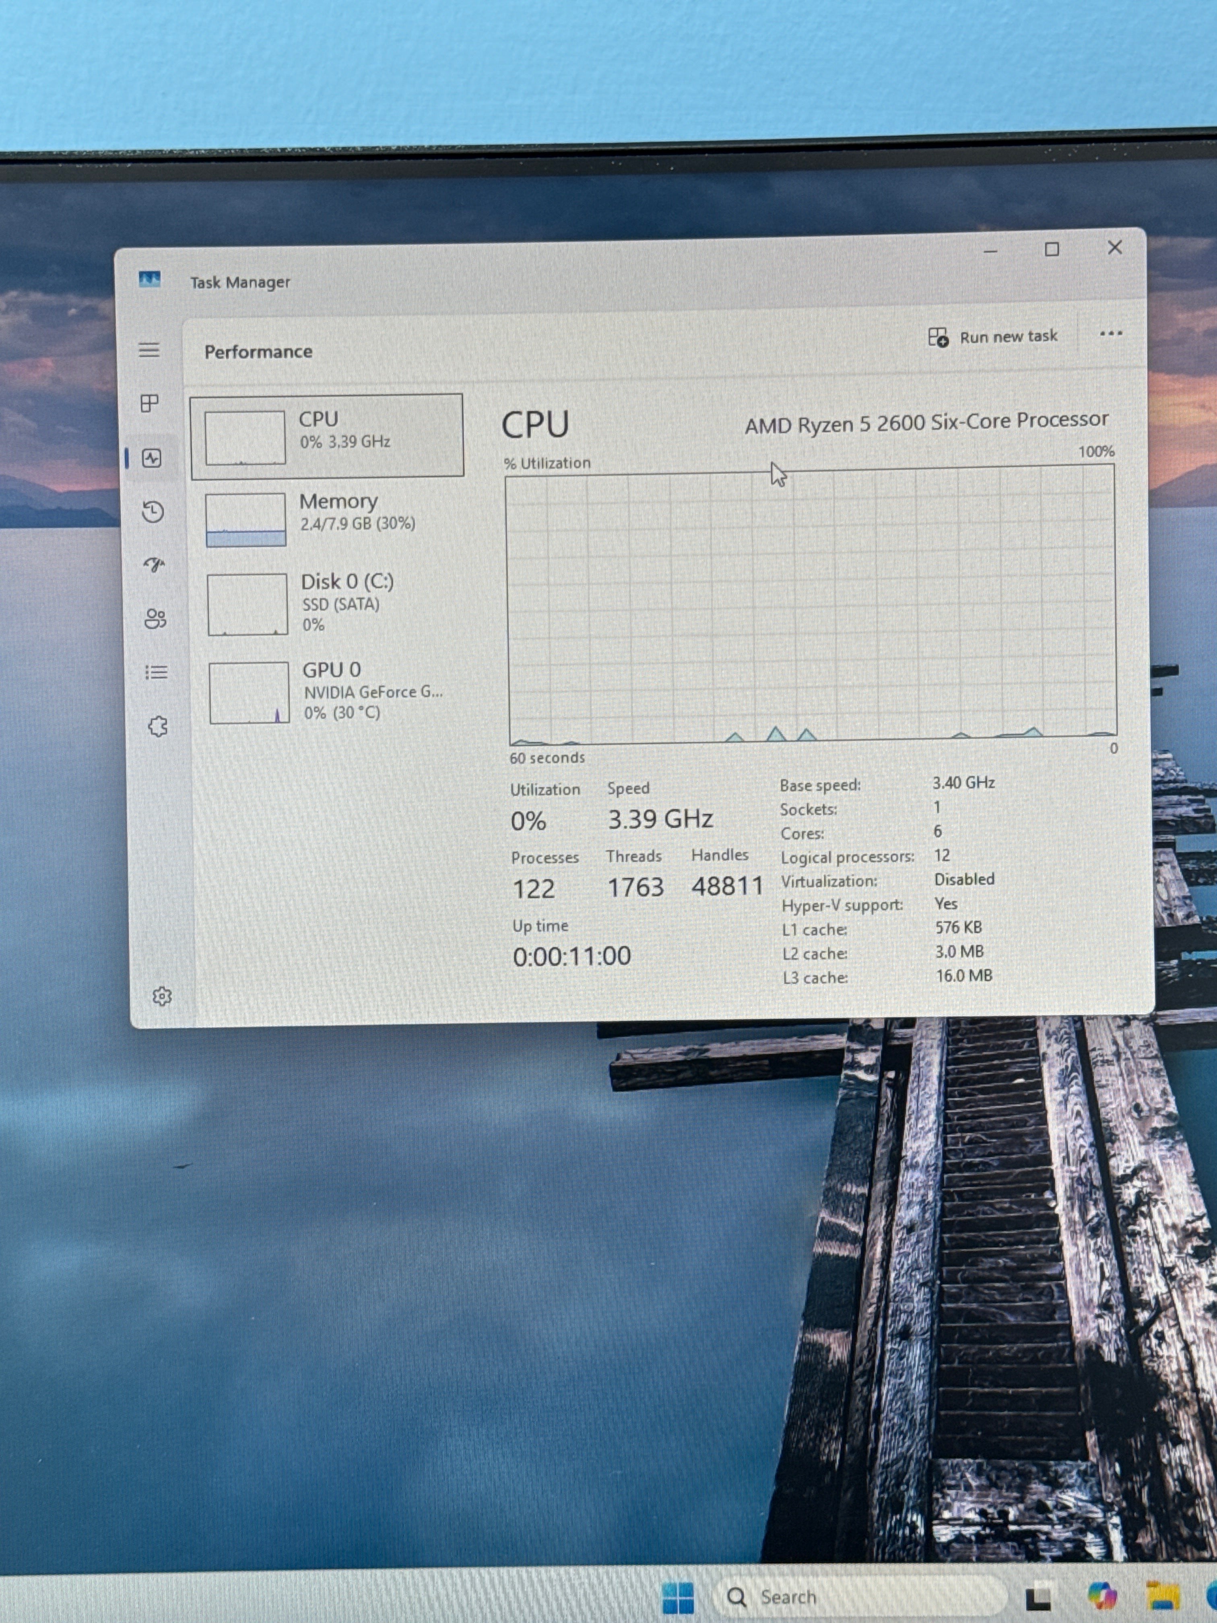The height and width of the screenshot is (1623, 1217).
Task: Open the hamburger navigation menu
Action: (149, 350)
